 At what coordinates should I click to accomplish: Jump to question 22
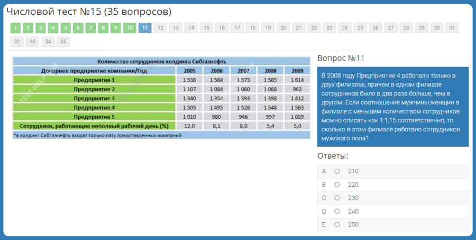click(x=314, y=28)
